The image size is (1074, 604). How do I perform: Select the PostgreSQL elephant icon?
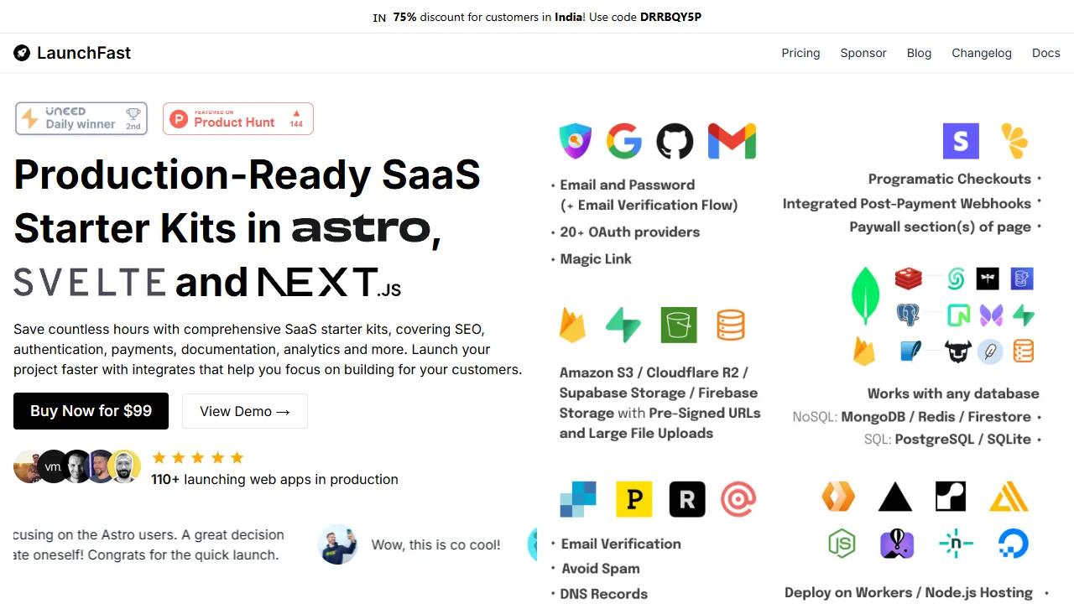(x=908, y=315)
